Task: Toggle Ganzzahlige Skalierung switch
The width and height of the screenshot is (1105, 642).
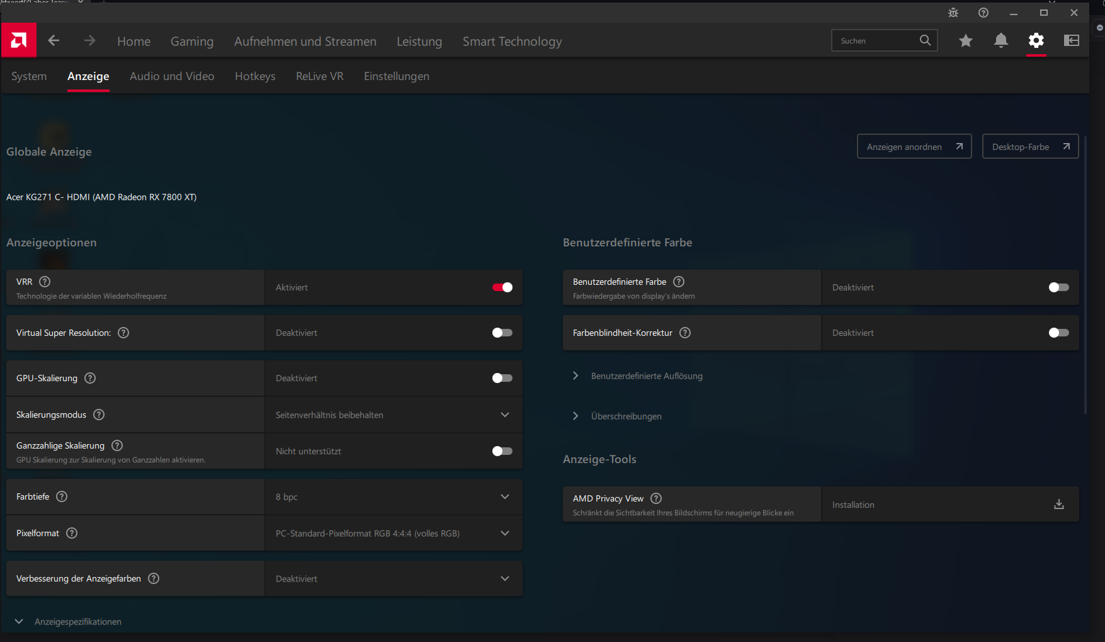Action: point(502,451)
